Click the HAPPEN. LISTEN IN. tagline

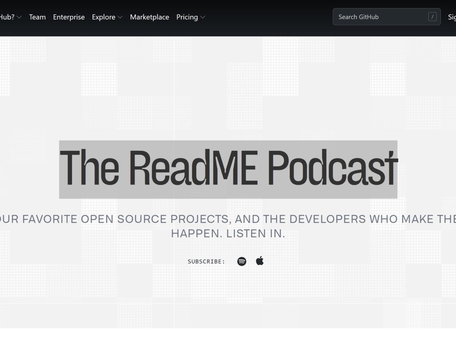point(228,234)
